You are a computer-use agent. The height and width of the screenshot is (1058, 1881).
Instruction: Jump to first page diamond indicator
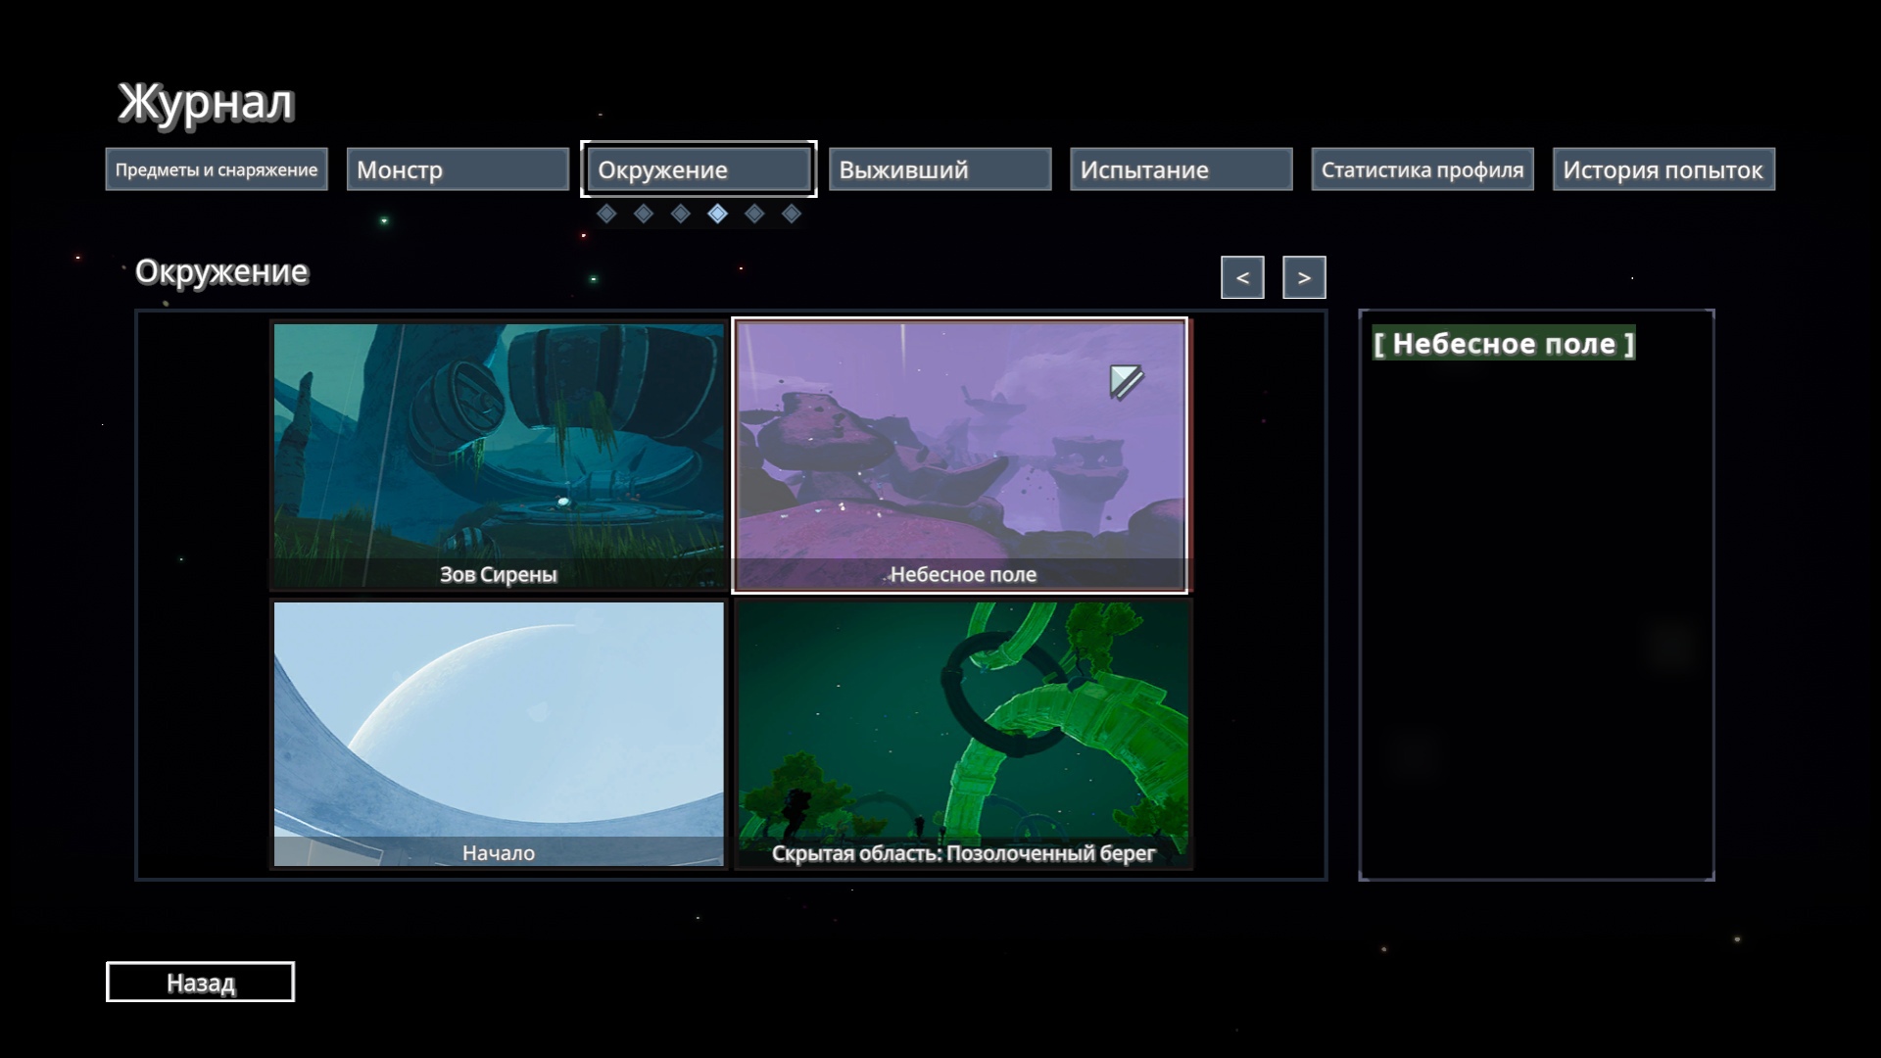(x=606, y=214)
